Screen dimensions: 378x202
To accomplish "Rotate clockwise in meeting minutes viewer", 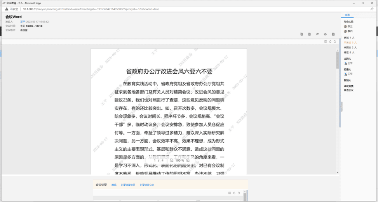I will click(x=234, y=193).
